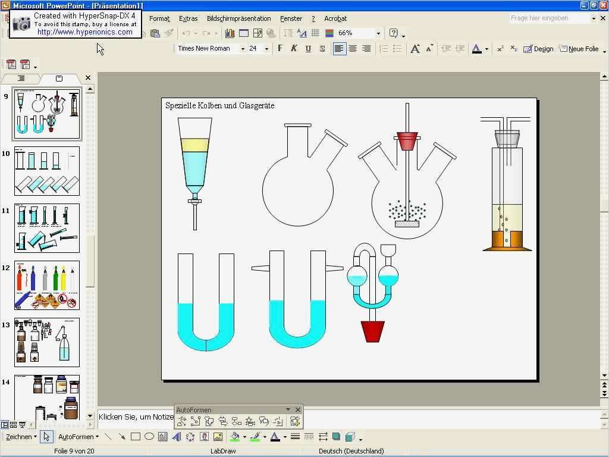The height and width of the screenshot is (457, 609).
Task: Open the Bildschirmpräsentation menu
Action: click(x=238, y=18)
